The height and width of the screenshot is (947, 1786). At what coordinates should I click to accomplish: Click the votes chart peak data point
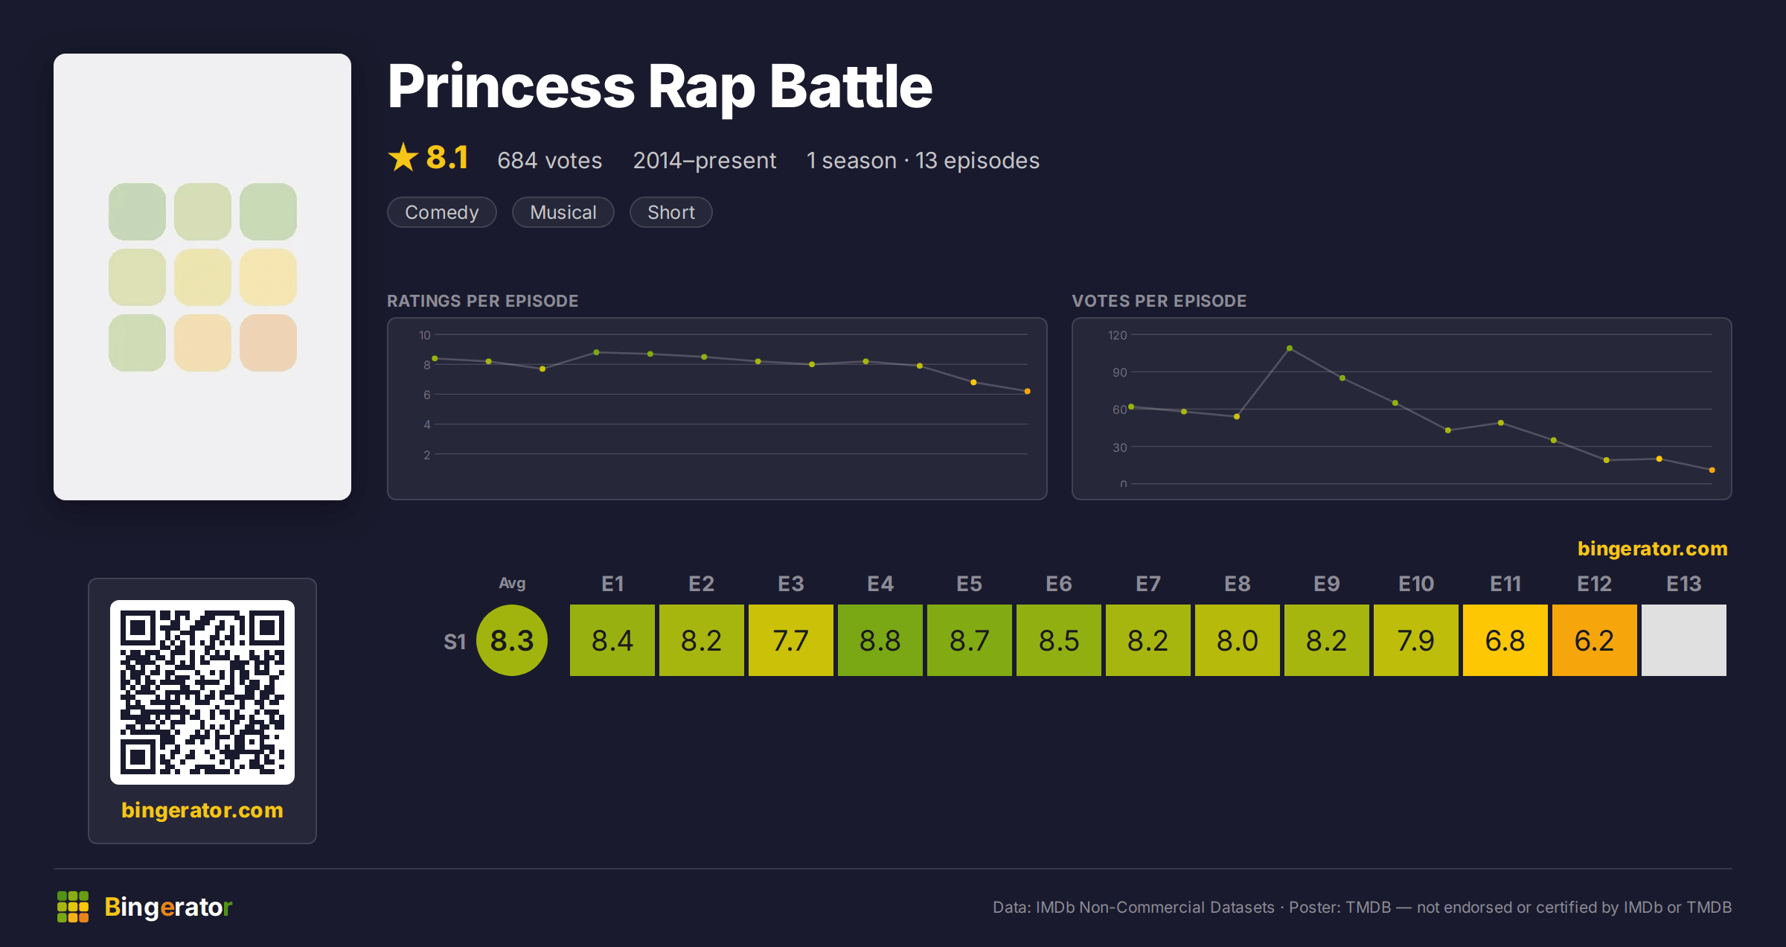(x=1290, y=348)
